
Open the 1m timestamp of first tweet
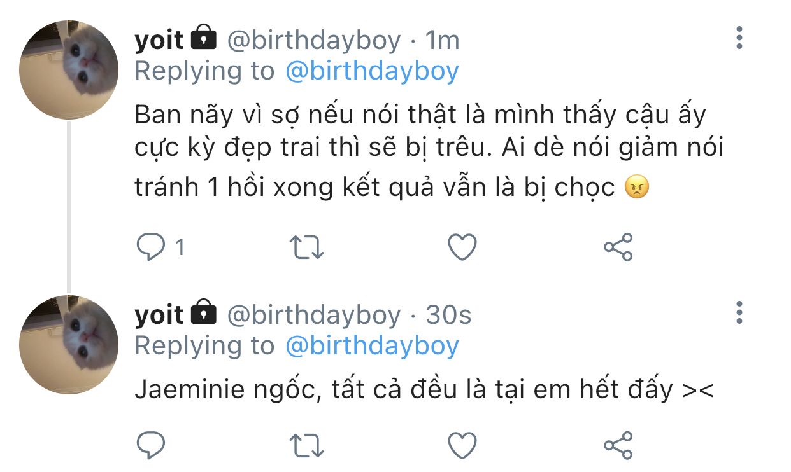click(442, 41)
